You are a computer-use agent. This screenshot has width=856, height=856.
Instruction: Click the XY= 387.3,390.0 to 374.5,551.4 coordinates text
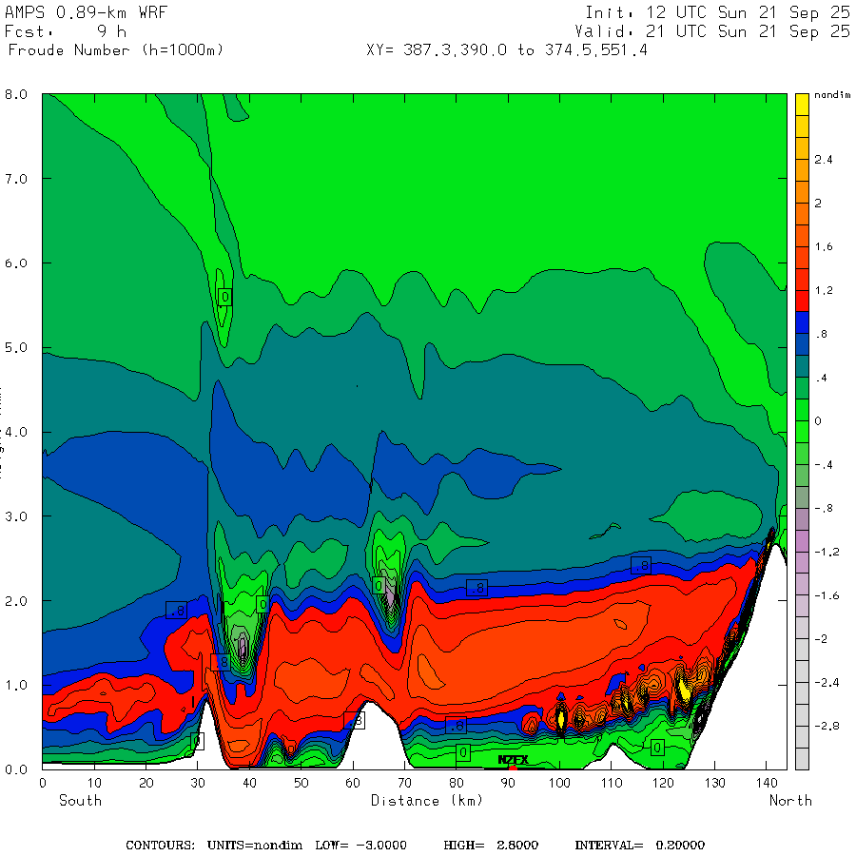(x=507, y=50)
